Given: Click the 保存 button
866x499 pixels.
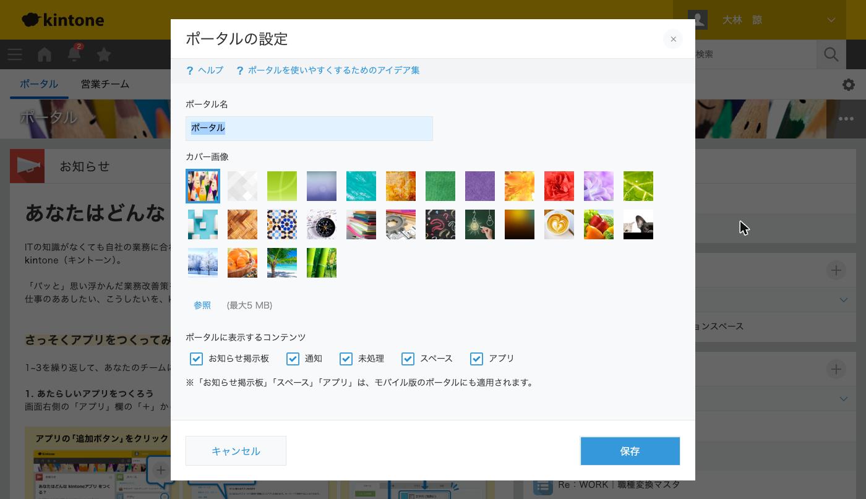Looking at the screenshot, I should [630, 451].
